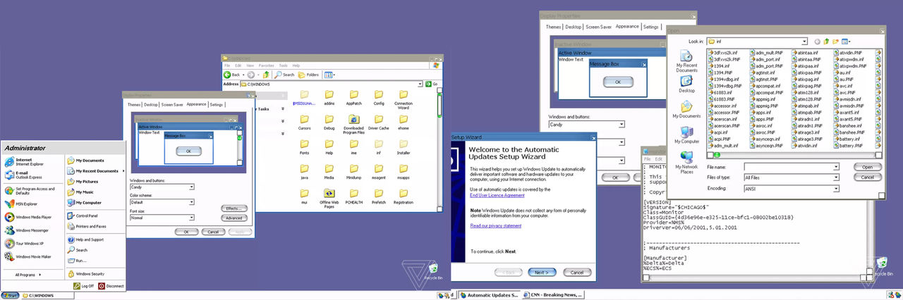This screenshot has height=300, width=903.
Task: Open the Views dropdown in the Explorer toolbar
Action: pyautogui.click(x=329, y=75)
